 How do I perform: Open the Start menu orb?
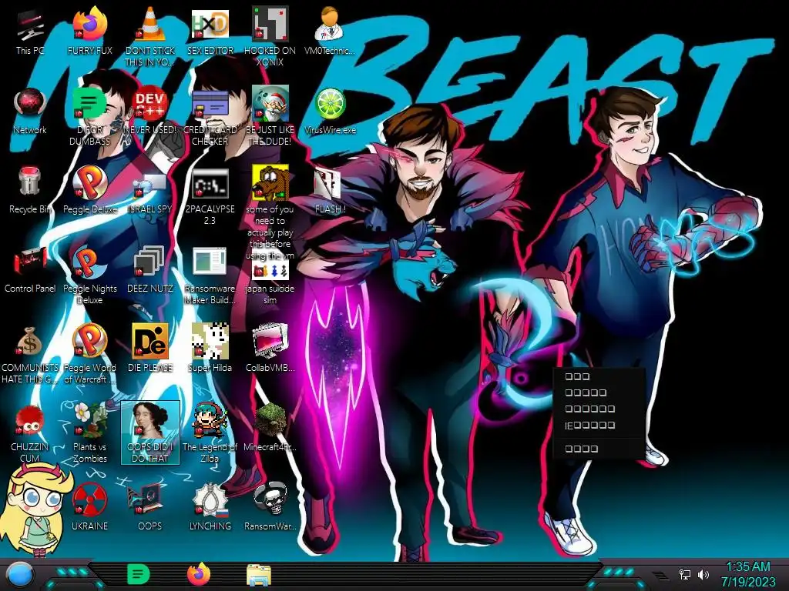tap(20, 574)
